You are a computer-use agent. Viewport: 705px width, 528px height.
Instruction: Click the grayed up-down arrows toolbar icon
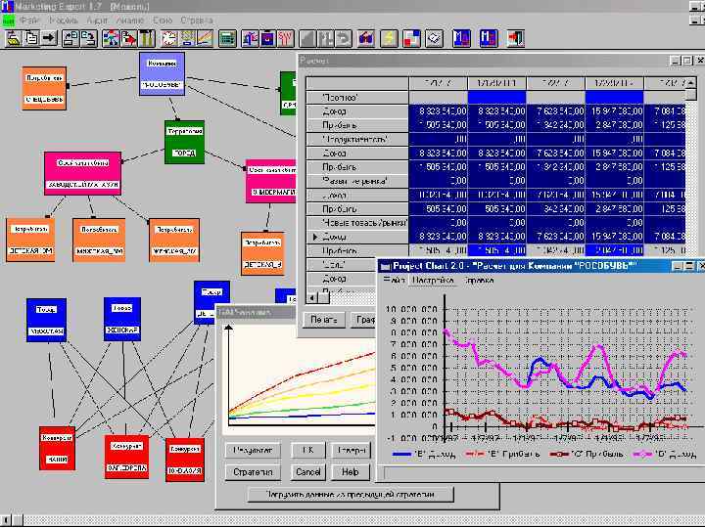326,38
